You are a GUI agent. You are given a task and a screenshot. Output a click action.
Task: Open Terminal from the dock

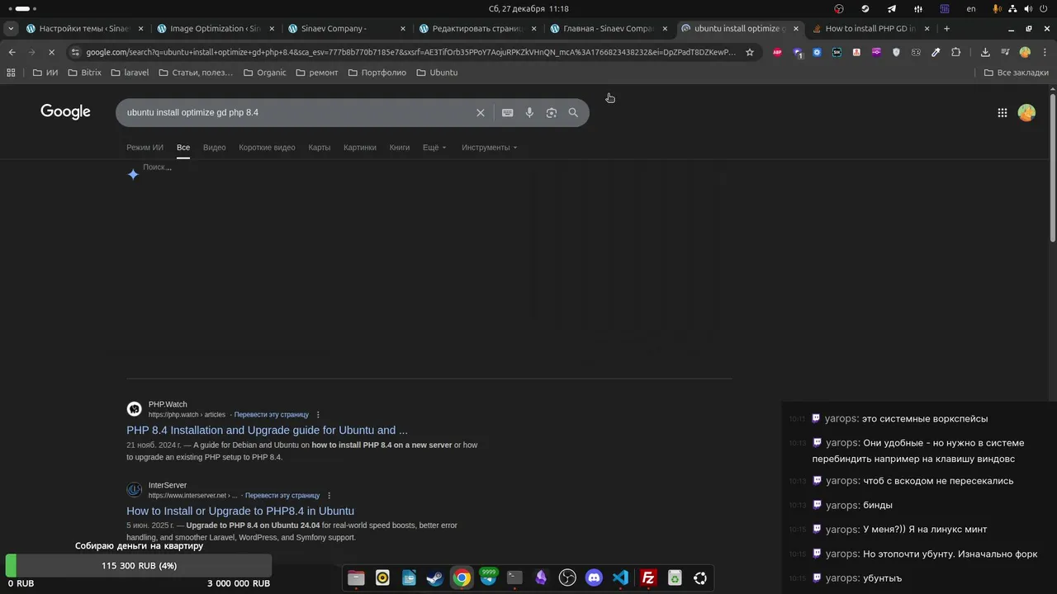pyautogui.click(x=514, y=578)
